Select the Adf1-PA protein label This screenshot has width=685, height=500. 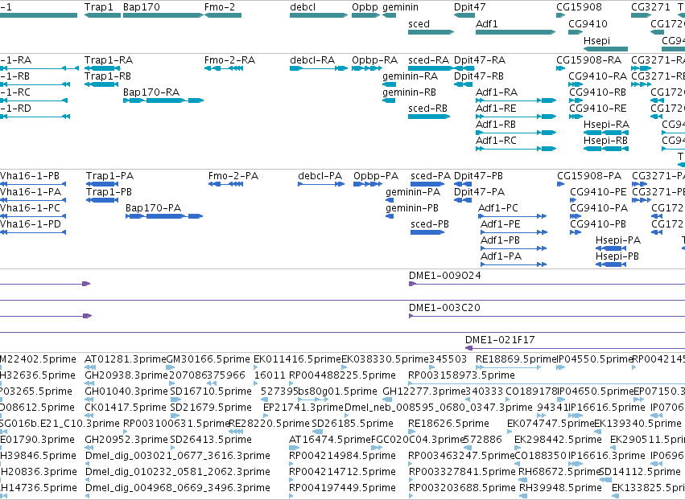pos(501,256)
